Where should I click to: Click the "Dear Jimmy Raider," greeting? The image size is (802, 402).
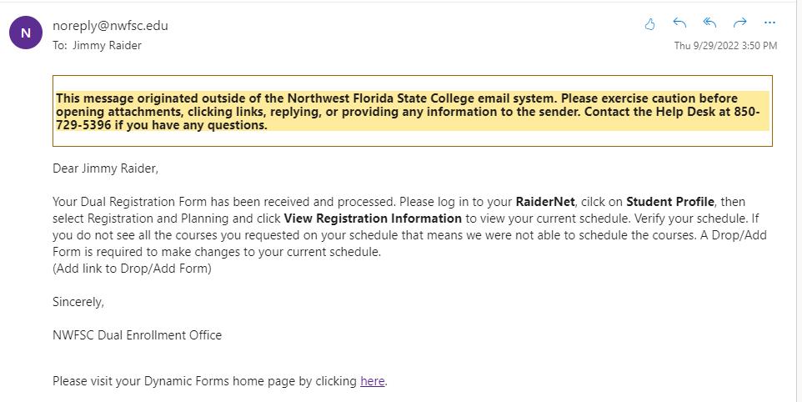point(105,168)
